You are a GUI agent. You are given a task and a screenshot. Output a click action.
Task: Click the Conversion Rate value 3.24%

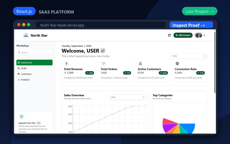click(178, 73)
